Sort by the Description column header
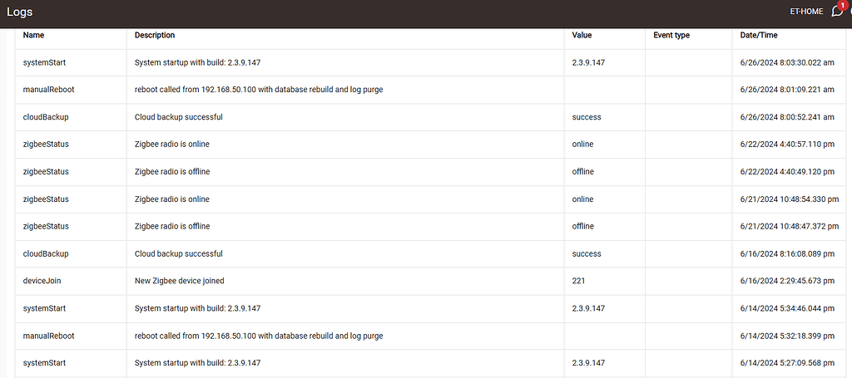Screen dimensions: 852x378 tap(155, 36)
